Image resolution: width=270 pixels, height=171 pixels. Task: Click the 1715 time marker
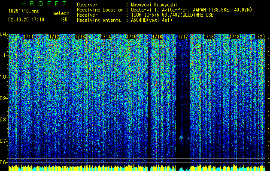[x=131, y=37]
